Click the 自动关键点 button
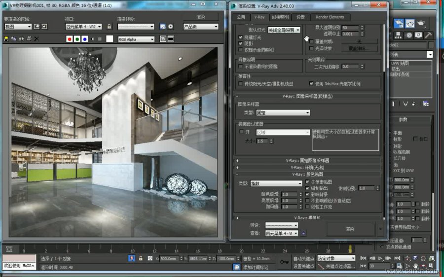 point(303,258)
